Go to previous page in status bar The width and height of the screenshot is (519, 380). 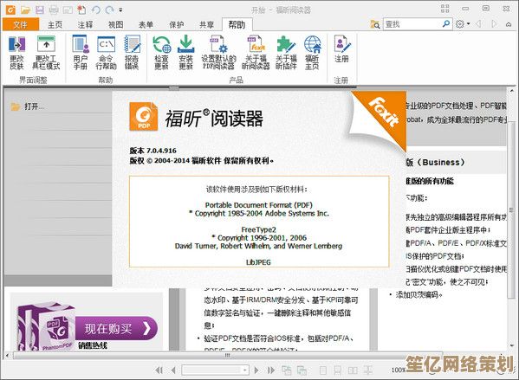173,370
